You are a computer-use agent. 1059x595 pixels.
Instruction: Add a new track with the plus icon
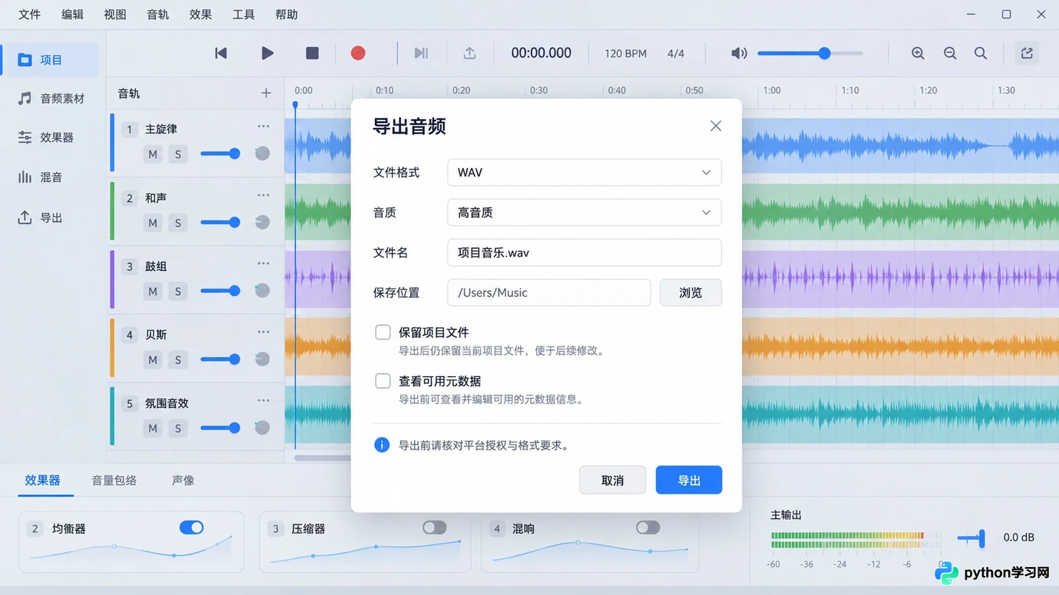pyautogui.click(x=266, y=93)
